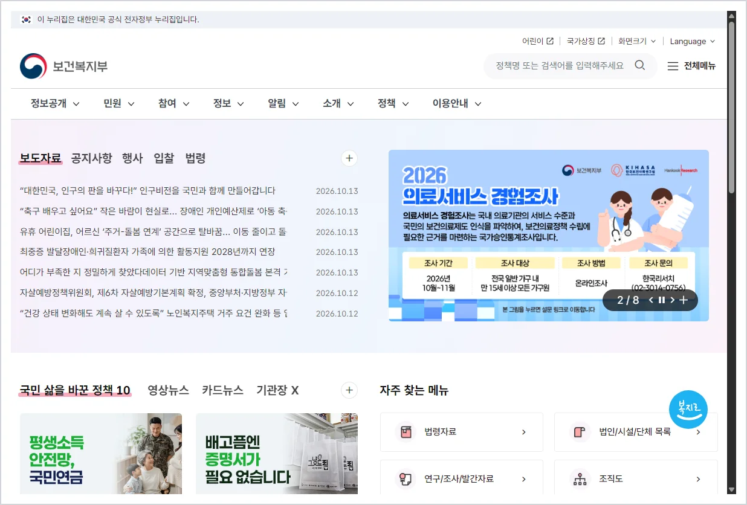Expand the 참여 menu
This screenshot has height=505, width=747.
click(174, 103)
